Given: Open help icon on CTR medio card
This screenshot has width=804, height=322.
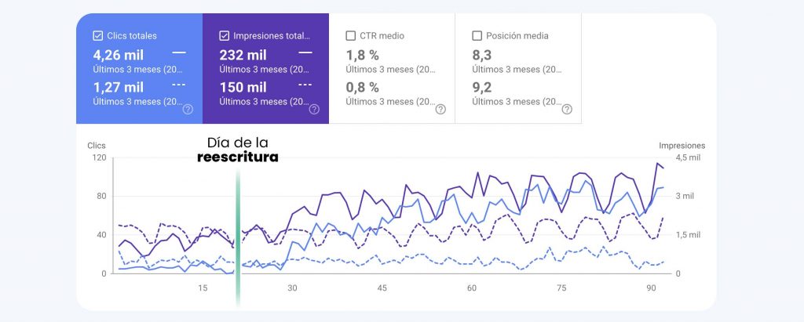Looking at the screenshot, I should 440,109.
